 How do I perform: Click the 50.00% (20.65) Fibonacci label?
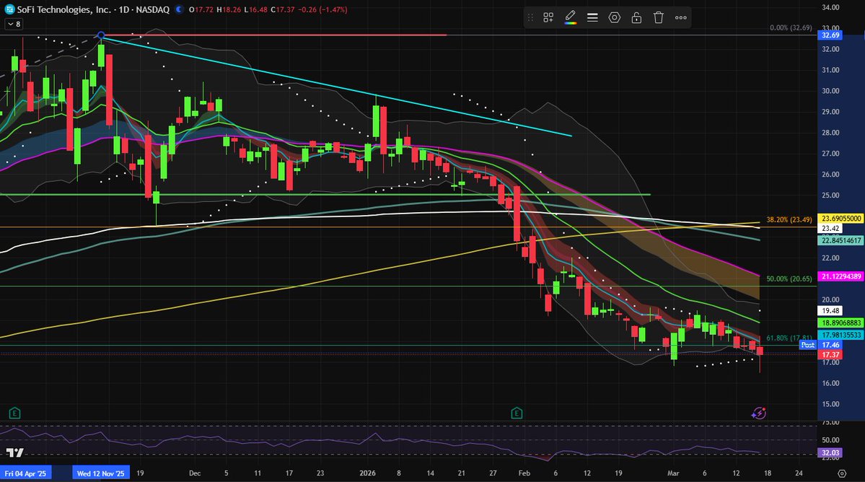[789, 279]
